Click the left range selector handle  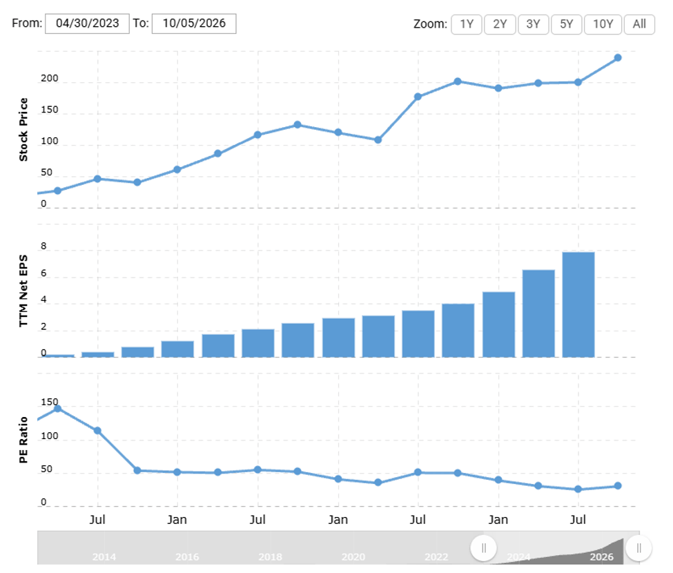(x=484, y=548)
